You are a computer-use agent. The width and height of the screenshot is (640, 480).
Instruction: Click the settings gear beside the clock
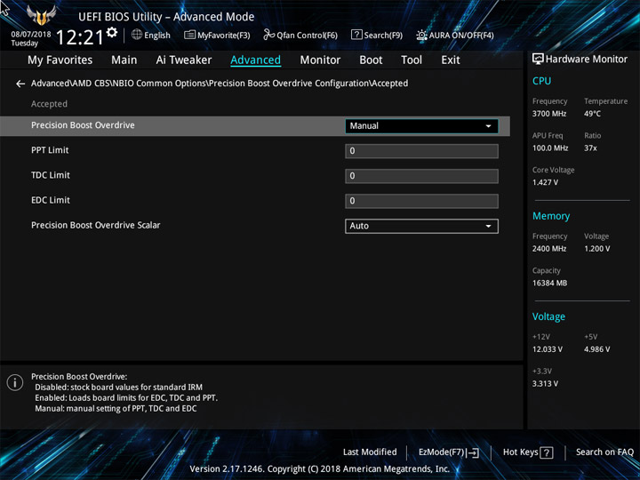[x=112, y=32]
